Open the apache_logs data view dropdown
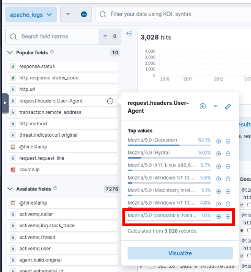Screen dimensions: 251x272 [x=31, y=15]
